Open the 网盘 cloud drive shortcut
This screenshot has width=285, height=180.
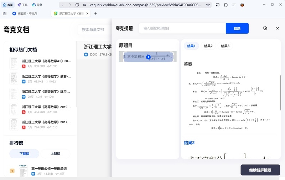[x=37, y=5]
